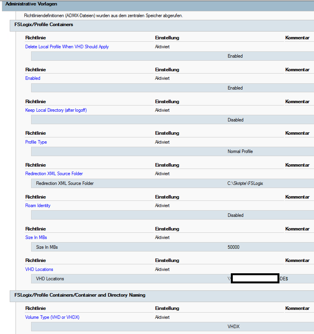Image resolution: width=314 pixels, height=334 pixels.
Task: Click the ADMX central store retrieval note
Action: coord(103,16)
